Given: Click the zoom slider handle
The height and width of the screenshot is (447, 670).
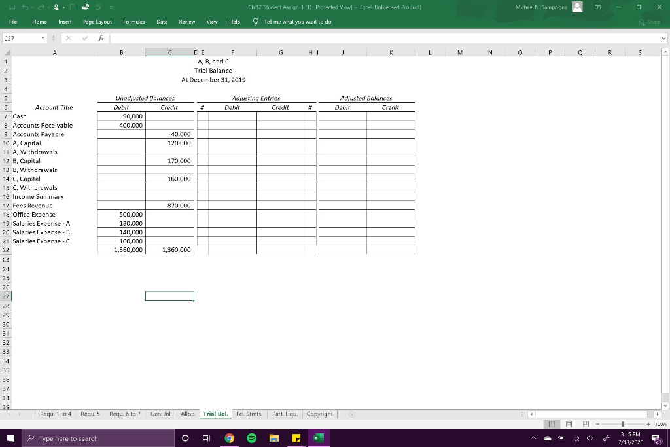Looking at the screenshot, I should (x=623, y=424).
